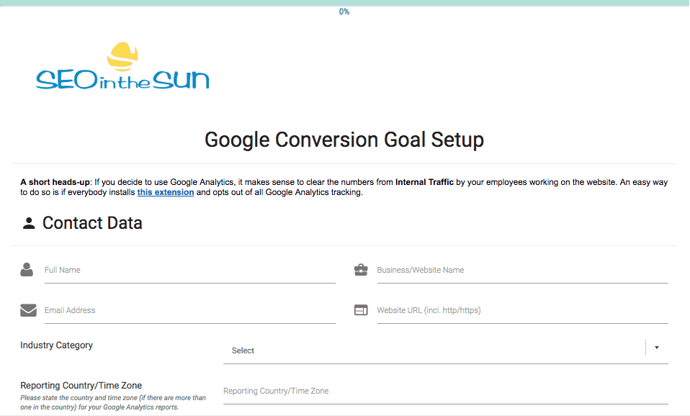This screenshot has width=690, height=416.
Task: Click the Reporting Country/Time Zone label
Action: pyautogui.click(x=81, y=386)
